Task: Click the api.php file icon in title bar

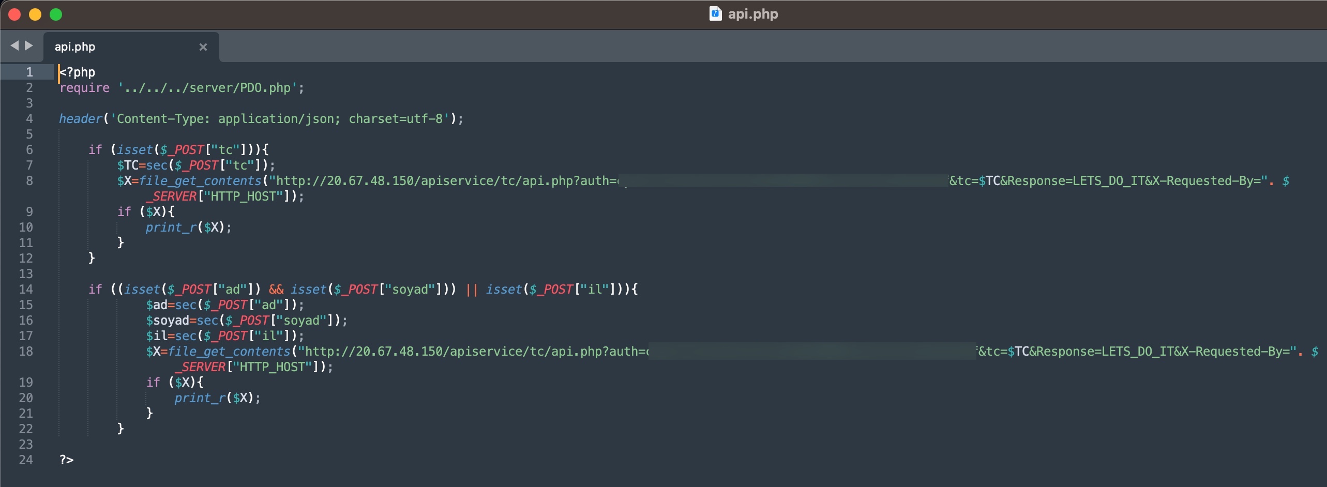Action: point(715,13)
